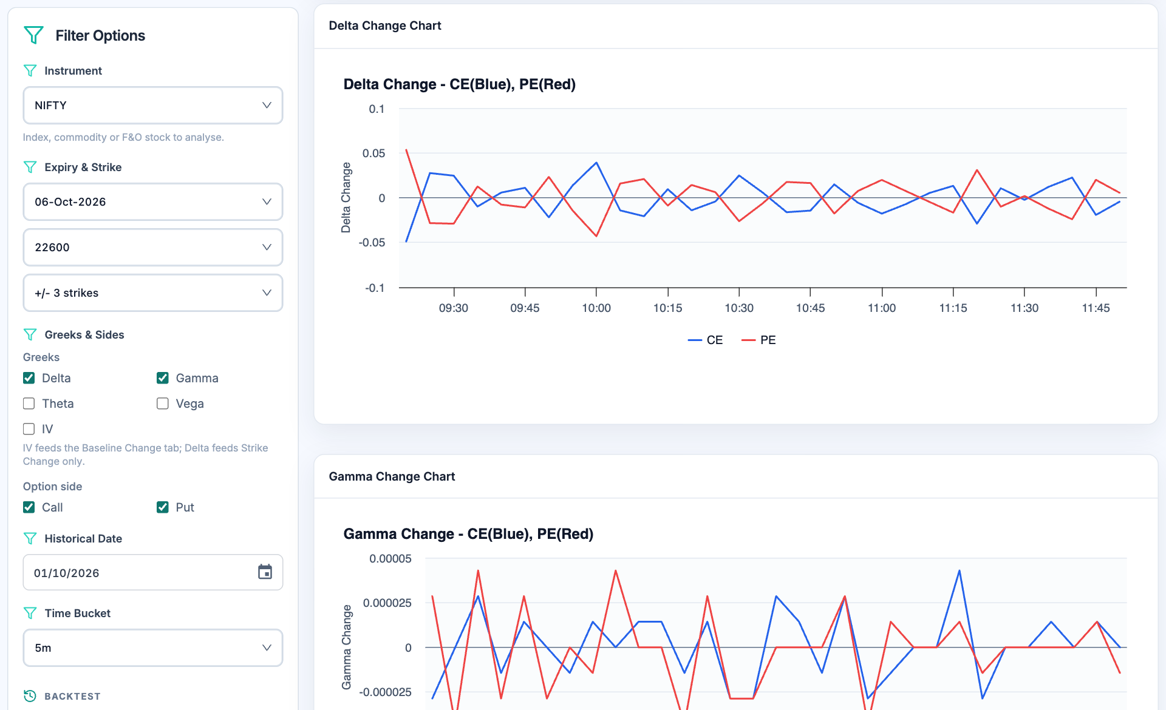Toggle the CE series in chart legend

pyautogui.click(x=705, y=340)
